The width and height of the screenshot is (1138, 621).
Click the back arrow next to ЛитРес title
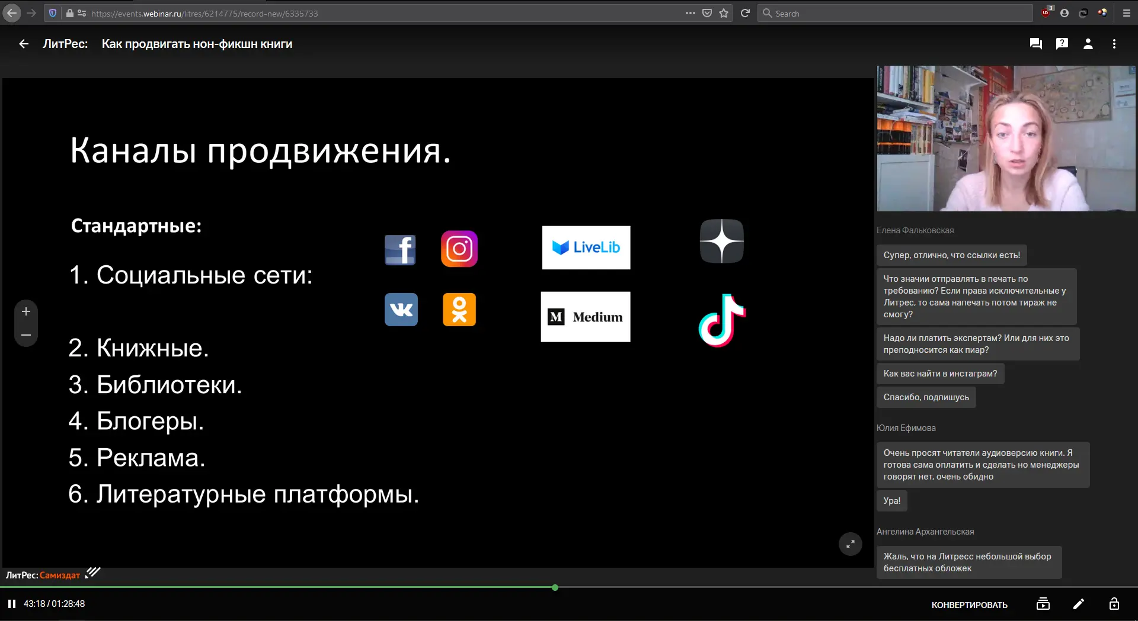[24, 44]
